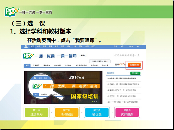Click the 一师一优课 site logo on the webpage

50,56
